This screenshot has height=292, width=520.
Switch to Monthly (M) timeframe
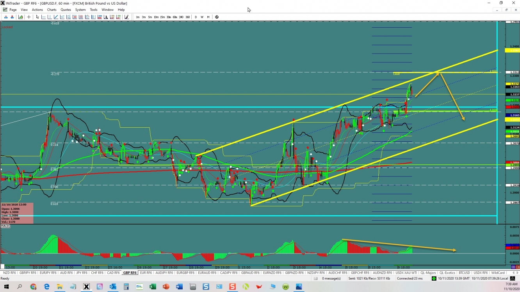click(208, 17)
